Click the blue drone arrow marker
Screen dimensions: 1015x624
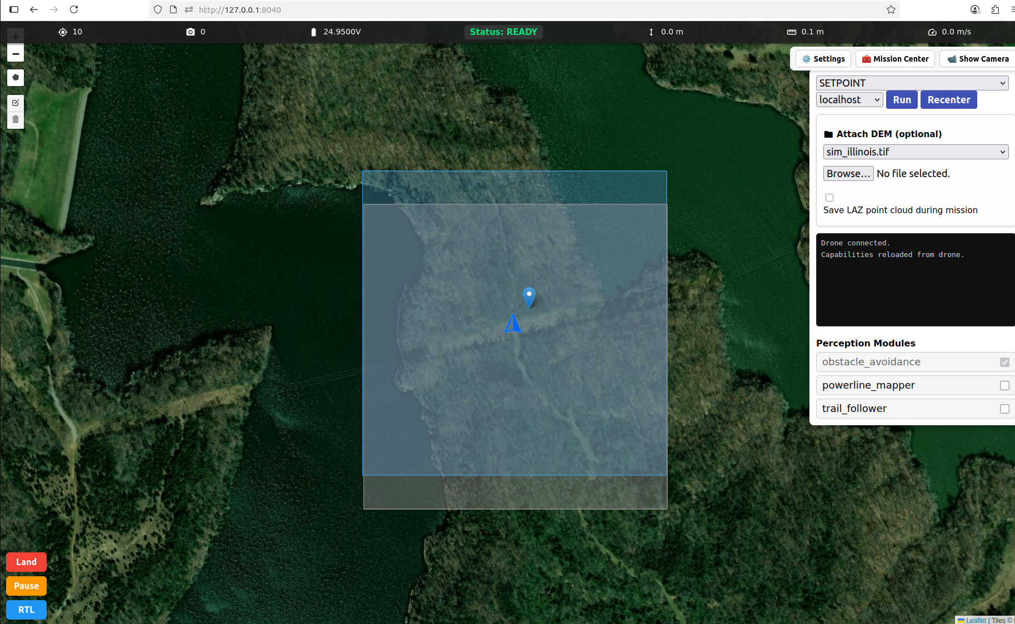(513, 324)
